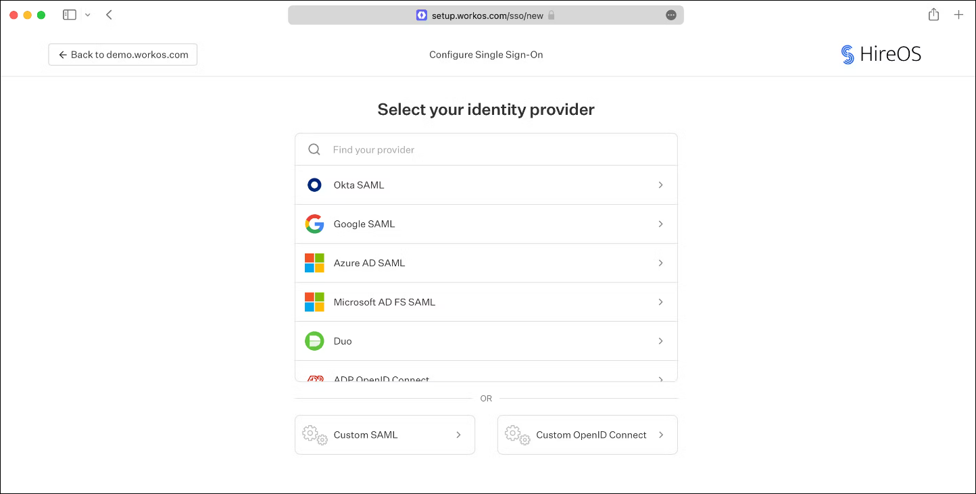Image resolution: width=976 pixels, height=494 pixels.
Task: Expand Google SAML row chevron
Action: pyautogui.click(x=660, y=224)
